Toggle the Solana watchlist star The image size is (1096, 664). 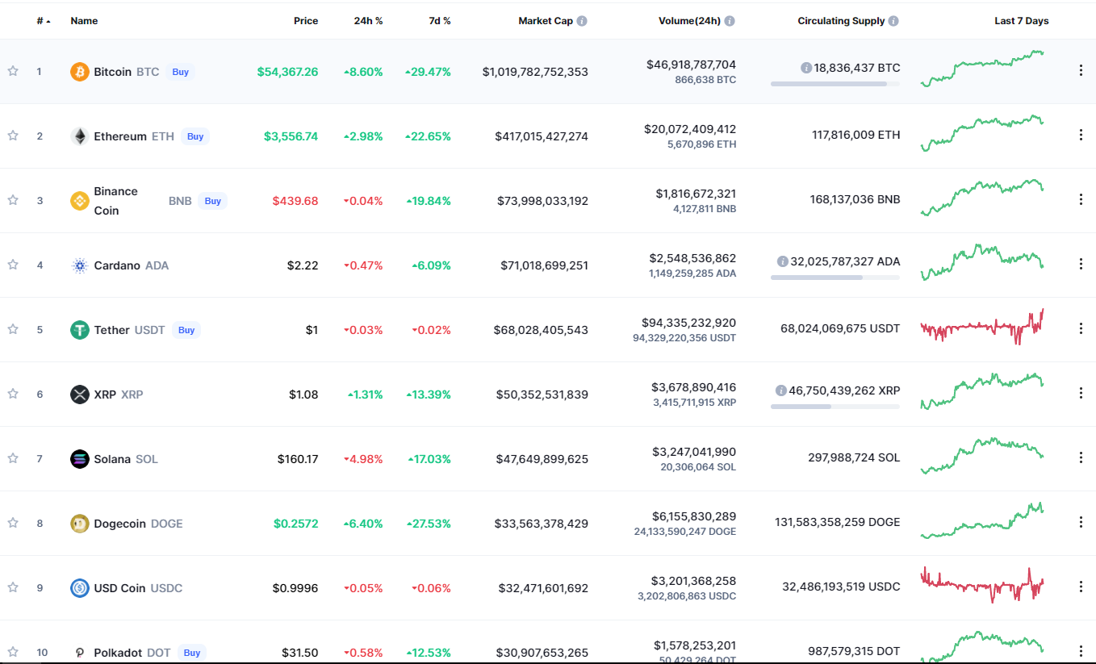tap(13, 458)
